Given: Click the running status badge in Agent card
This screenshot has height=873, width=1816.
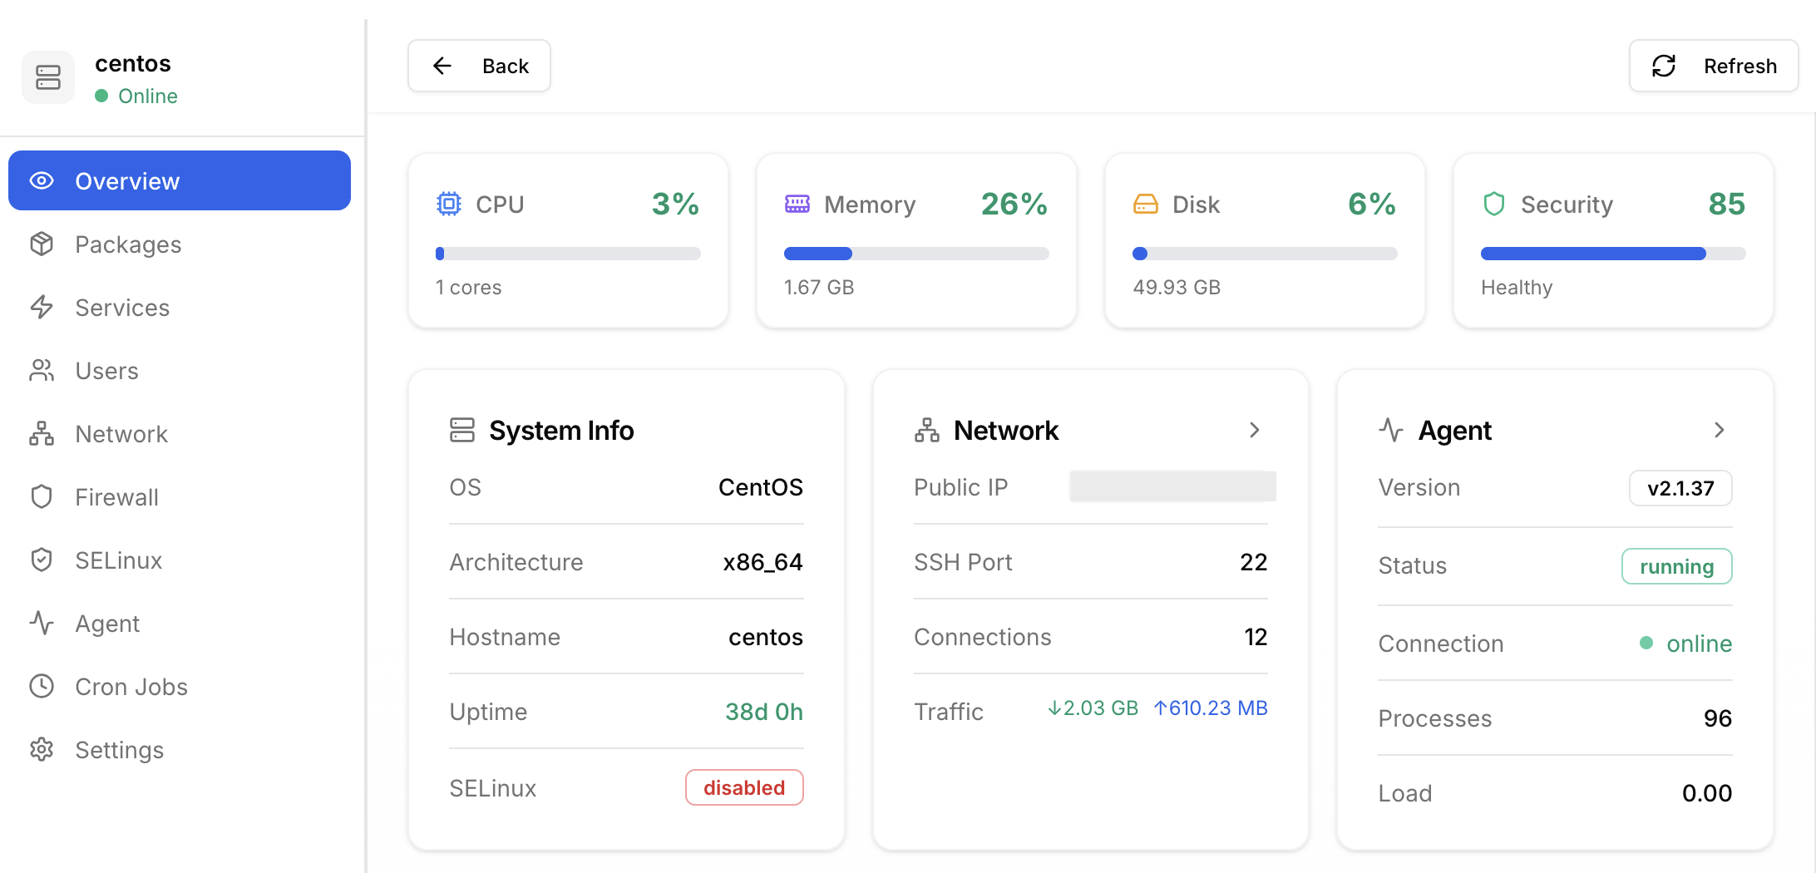Looking at the screenshot, I should pyautogui.click(x=1675, y=566).
